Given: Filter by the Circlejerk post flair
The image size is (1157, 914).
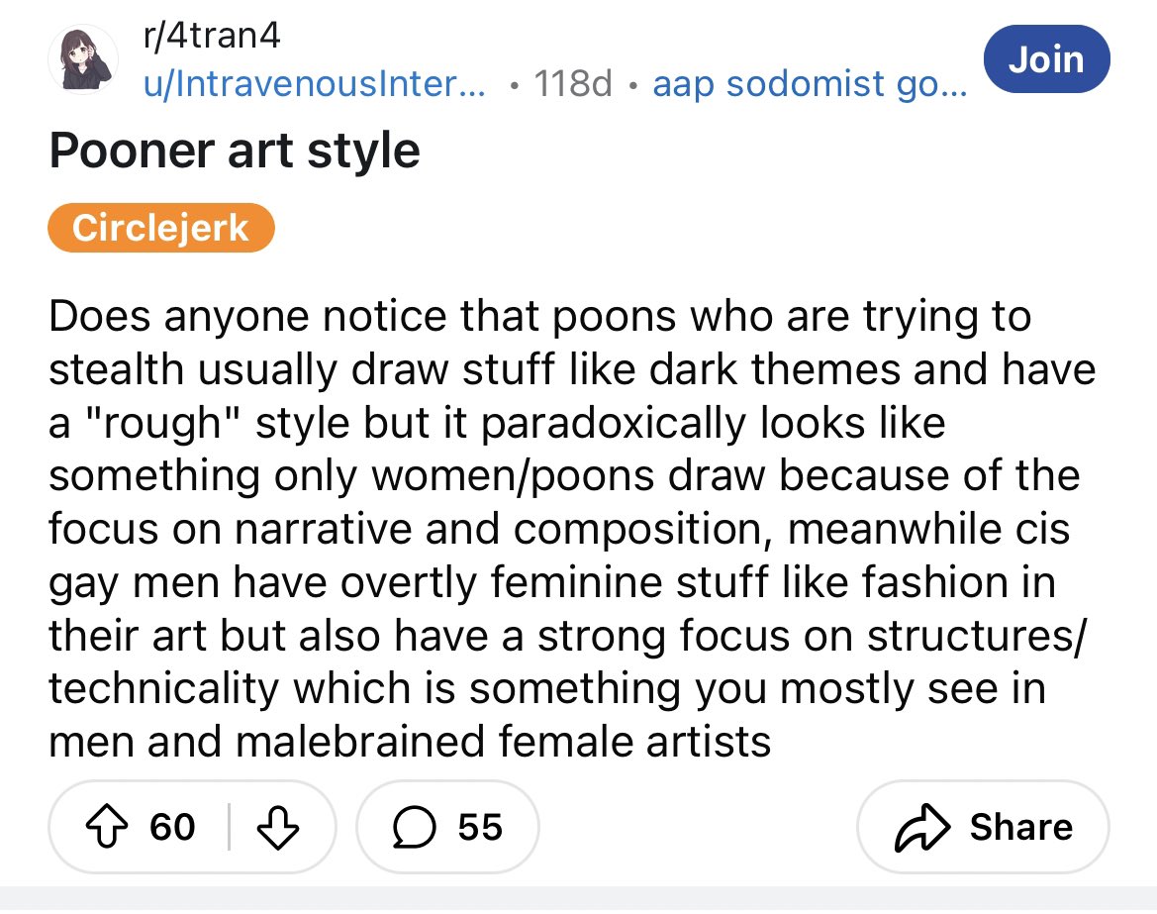Looking at the screenshot, I should (x=160, y=229).
